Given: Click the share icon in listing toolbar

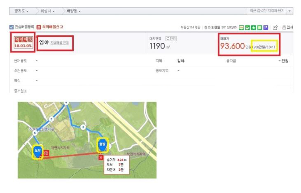Looking at the screenshot, I should pyautogui.click(x=275, y=27).
